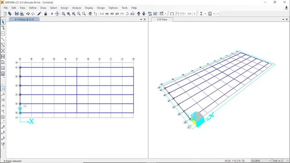
Task: Select the Draw Special Joint tool
Action: pos(3,34)
